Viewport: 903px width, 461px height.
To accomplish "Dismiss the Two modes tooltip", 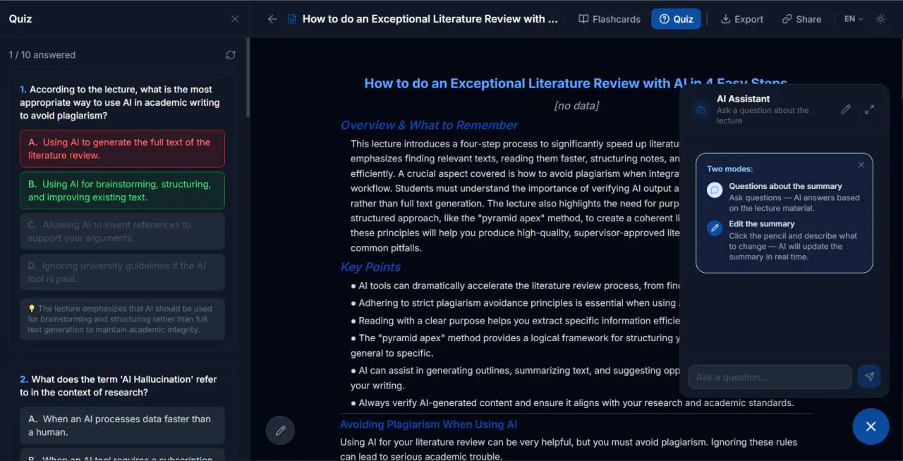I will pos(861,165).
